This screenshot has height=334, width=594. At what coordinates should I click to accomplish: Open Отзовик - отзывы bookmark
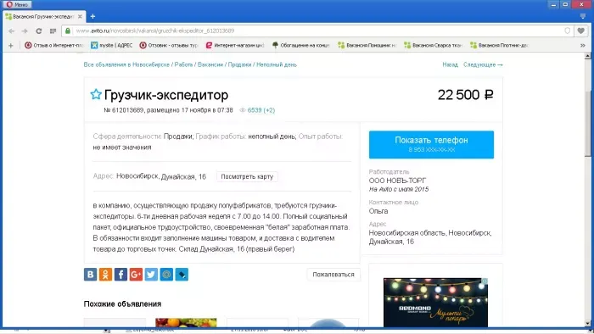pos(169,45)
